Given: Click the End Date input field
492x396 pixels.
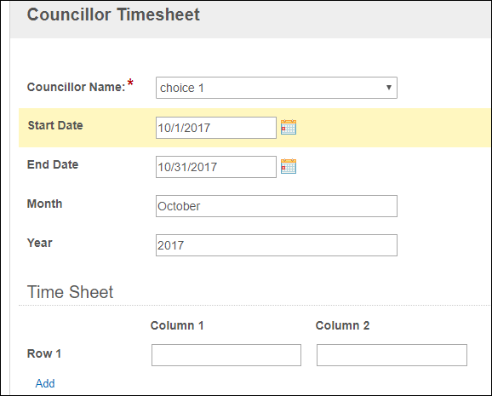Looking at the screenshot, I should pos(216,167).
